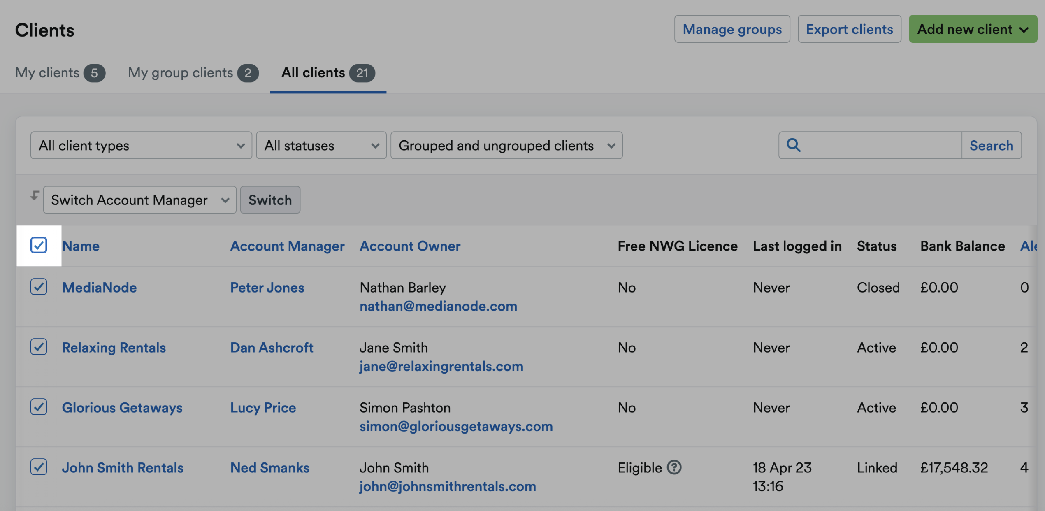
Task: Expand the Add new client menu
Action: 973,29
